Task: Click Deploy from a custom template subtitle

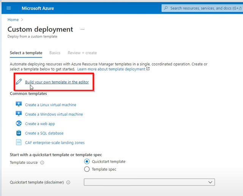Action: tap(32, 36)
